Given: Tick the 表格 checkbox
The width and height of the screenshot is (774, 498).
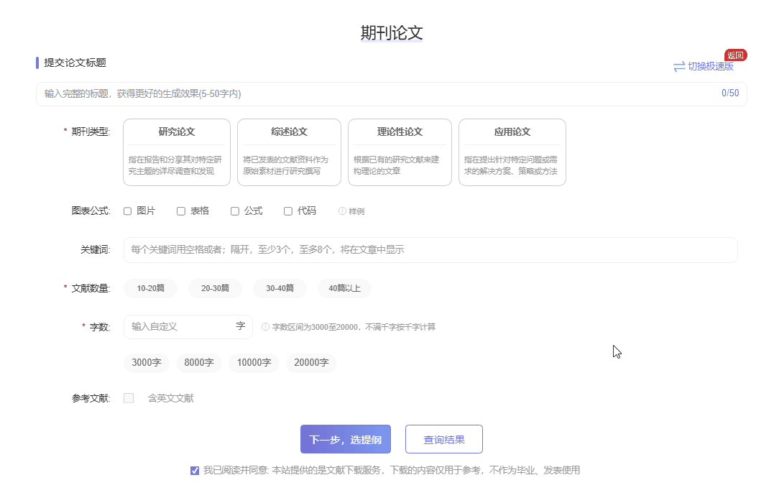Looking at the screenshot, I should (x=181, y=211).
